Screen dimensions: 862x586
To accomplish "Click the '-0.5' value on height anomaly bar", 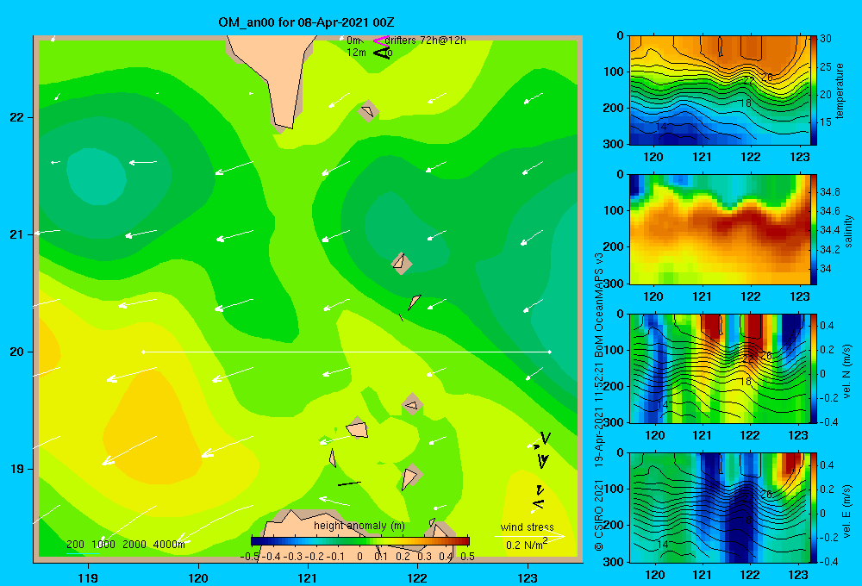I will 250,556.
